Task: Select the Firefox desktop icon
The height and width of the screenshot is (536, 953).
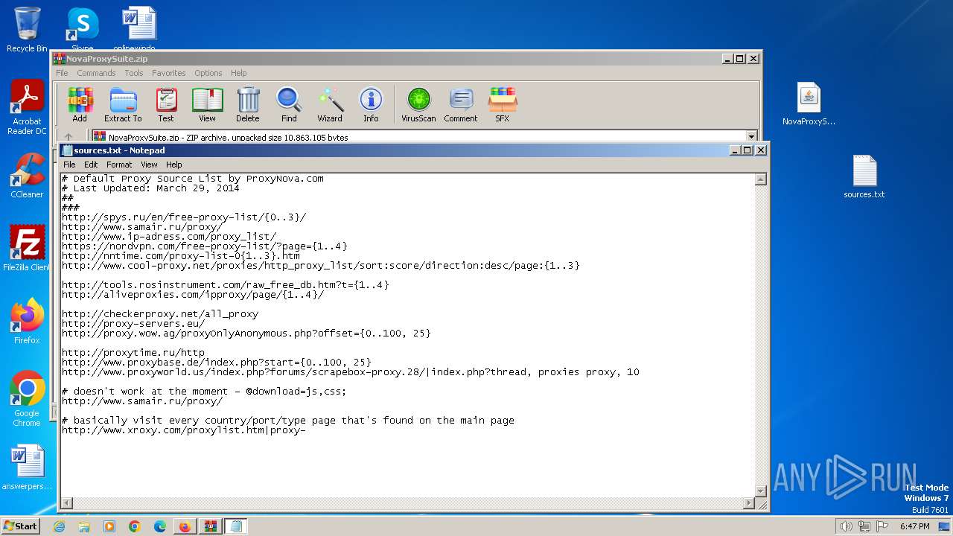Action: coord(27,321)
